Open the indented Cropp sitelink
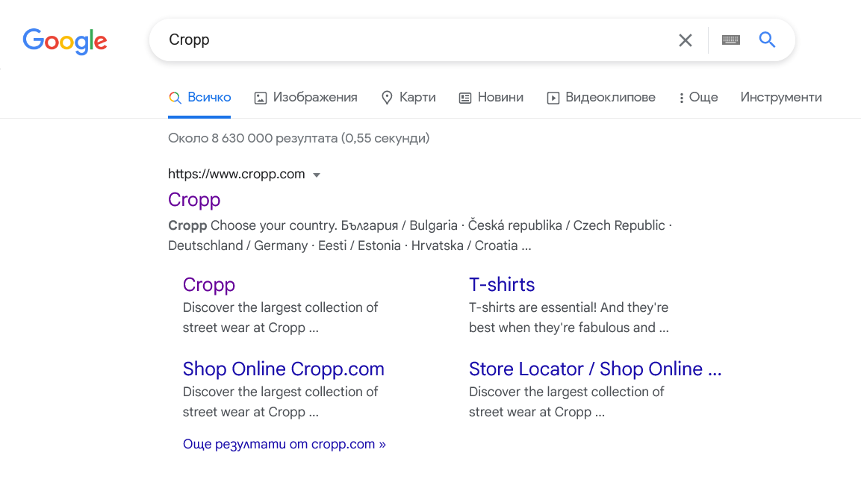 pos(208,284)
